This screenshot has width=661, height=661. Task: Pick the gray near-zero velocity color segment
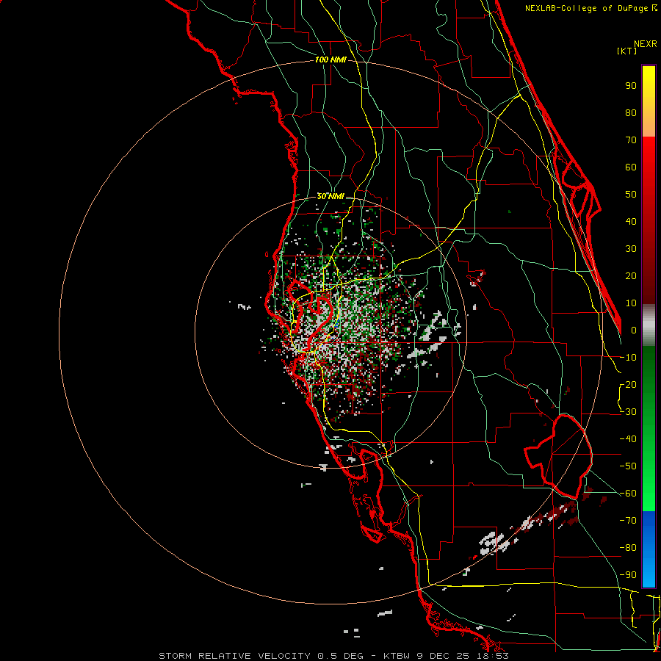[x=649, y=325]
